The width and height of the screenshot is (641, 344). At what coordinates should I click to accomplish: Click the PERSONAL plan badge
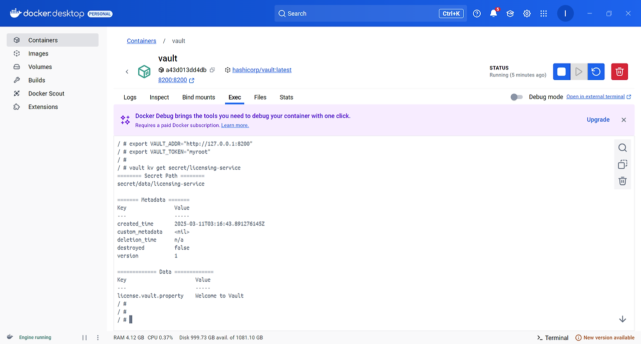pos(100,14)
